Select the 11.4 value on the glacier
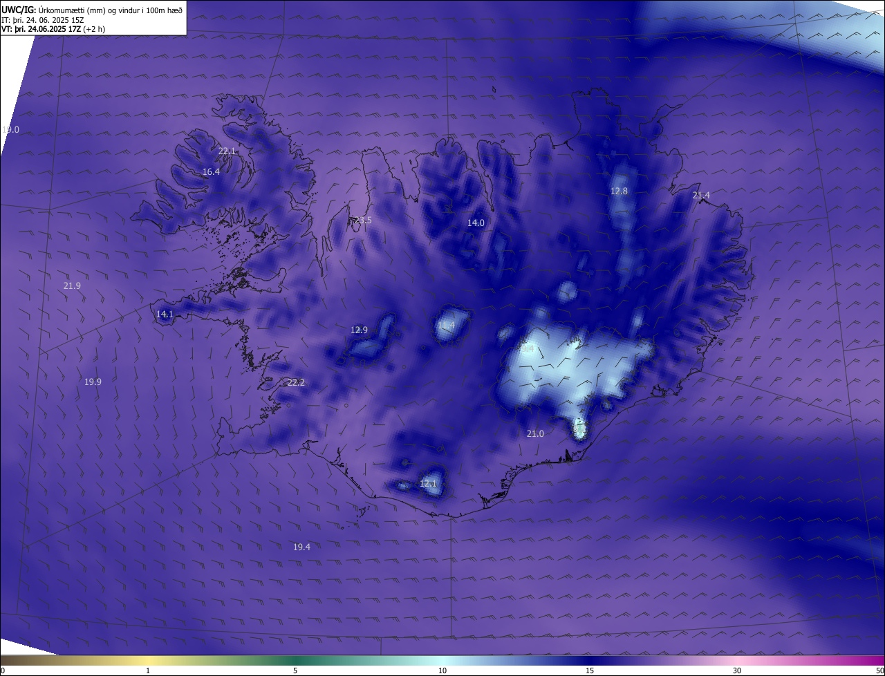The width and height of the screenshot is (885, 676). point(446,325)
